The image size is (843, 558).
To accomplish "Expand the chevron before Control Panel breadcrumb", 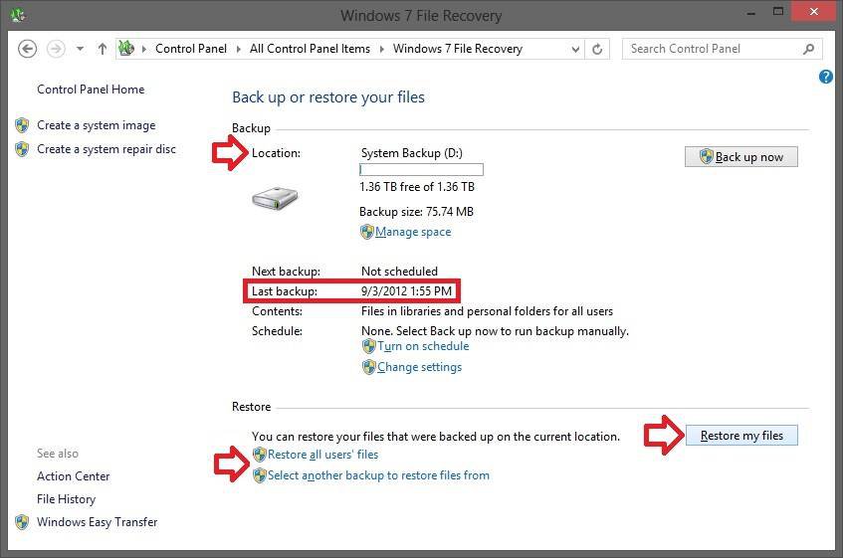I will pyautogui.click(x=144, y=49).
